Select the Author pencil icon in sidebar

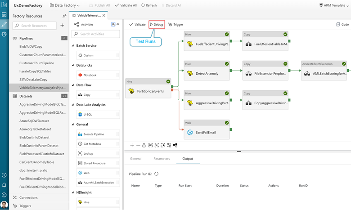4,24
